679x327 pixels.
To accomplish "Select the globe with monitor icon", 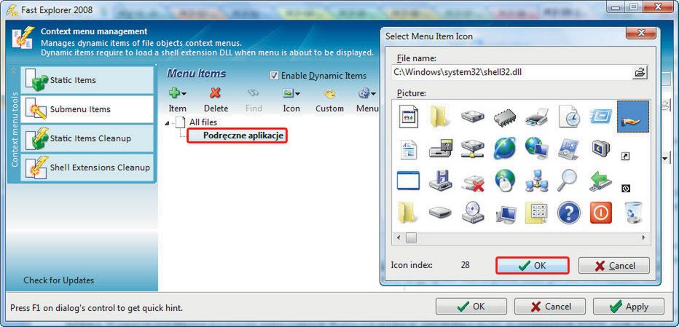I will coord(537,149).
